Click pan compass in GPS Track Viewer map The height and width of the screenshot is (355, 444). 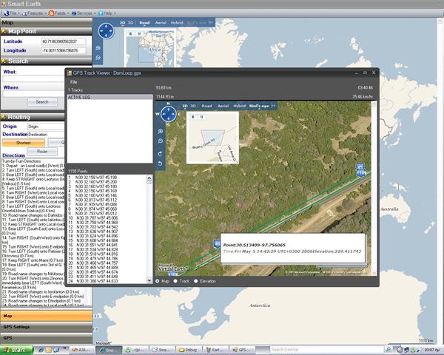point(169,114)
